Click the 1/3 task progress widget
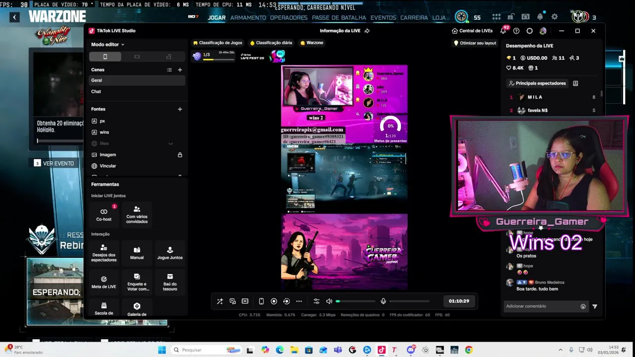 tap(213, 56)
